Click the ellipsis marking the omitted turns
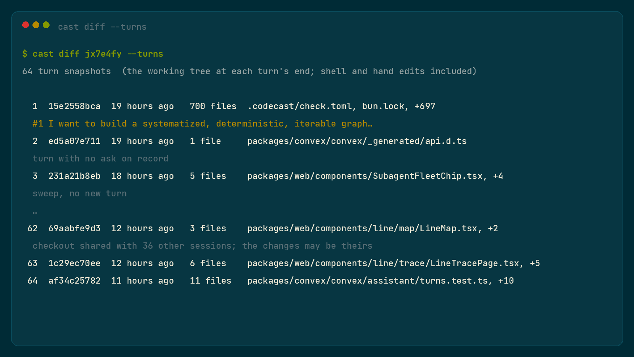Image resolution: width=634 pixels, height=357 pixels. [35, 212]
